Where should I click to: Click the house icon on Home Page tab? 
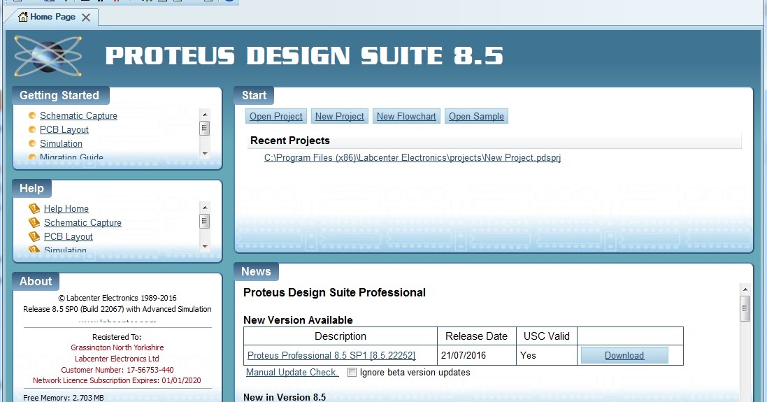22,17
